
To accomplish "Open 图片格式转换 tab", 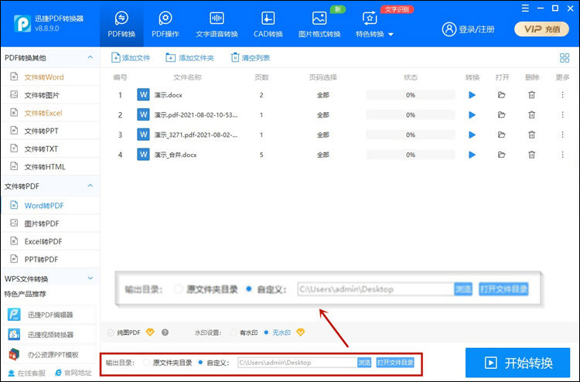I will pyautogui.click(x=319, y=26).
